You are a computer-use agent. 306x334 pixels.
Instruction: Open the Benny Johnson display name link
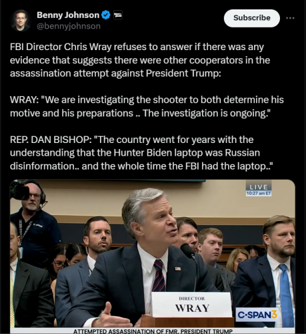(x=68, y=15)
